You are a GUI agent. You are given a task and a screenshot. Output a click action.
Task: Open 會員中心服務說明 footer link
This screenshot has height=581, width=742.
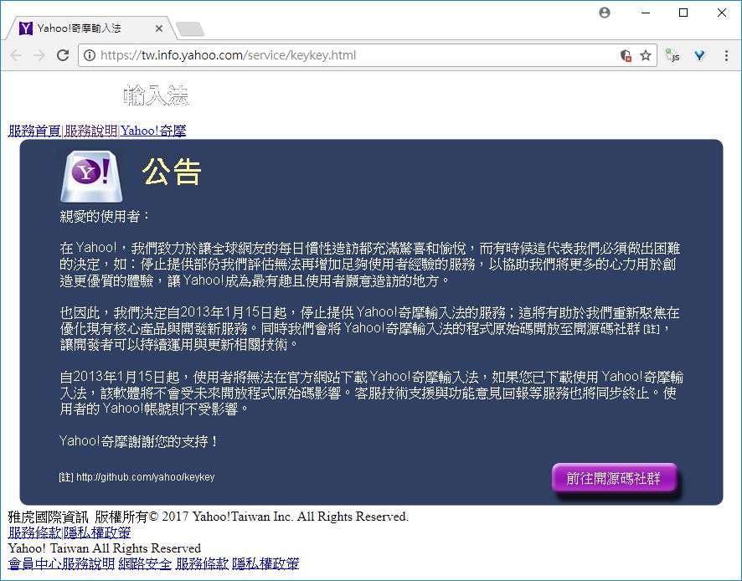(x=61, y=563)
